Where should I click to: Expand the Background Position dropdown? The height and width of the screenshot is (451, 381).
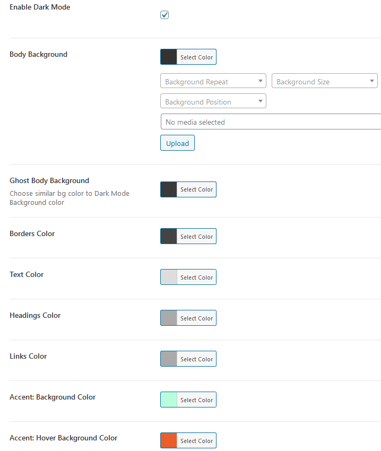coord(213,101)
